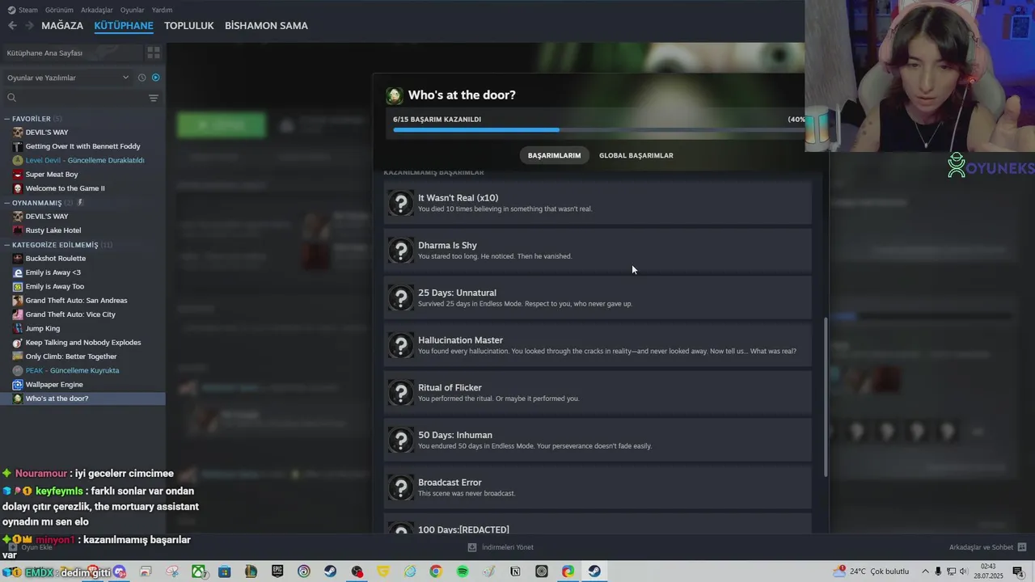Select 25 Days: Unnatural achievement
Viewport: 1035px width, 582px height.
pos(598,297)
